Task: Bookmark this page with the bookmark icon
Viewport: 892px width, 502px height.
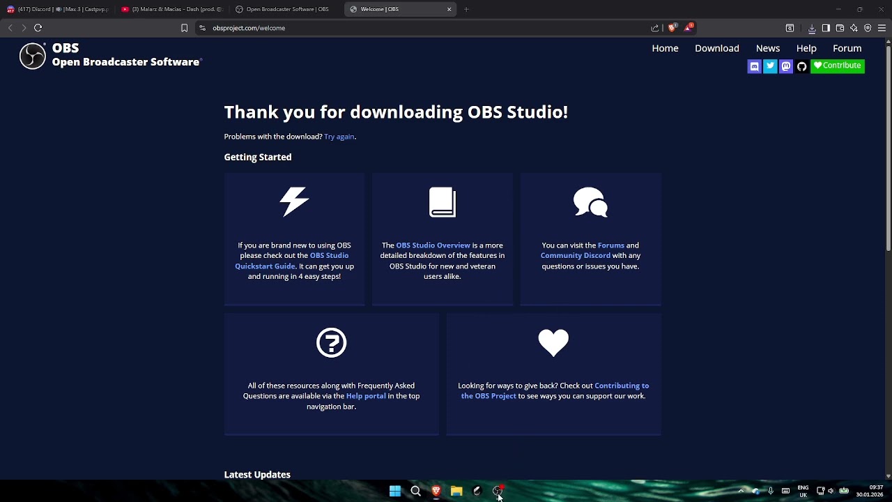Action: point(184,28)
